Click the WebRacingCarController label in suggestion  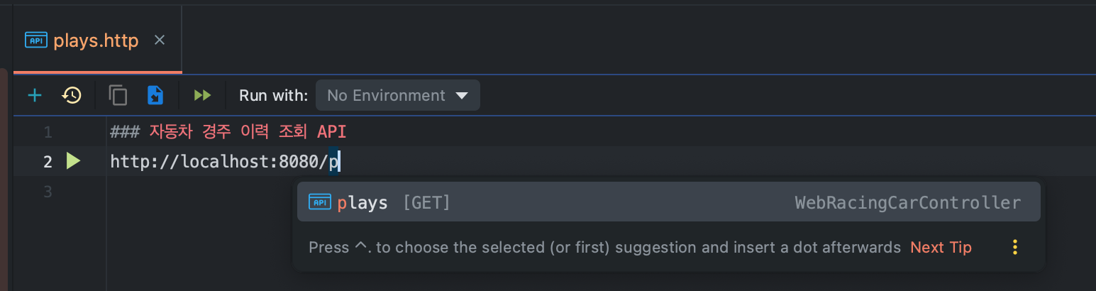tap(907, 203)
